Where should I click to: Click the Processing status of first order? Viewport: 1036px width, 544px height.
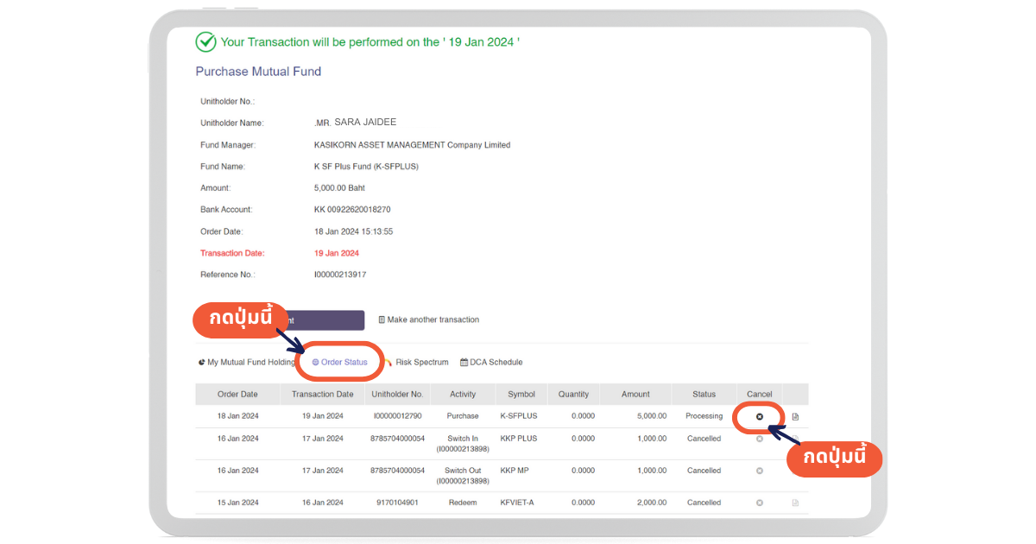click(704, 416)
